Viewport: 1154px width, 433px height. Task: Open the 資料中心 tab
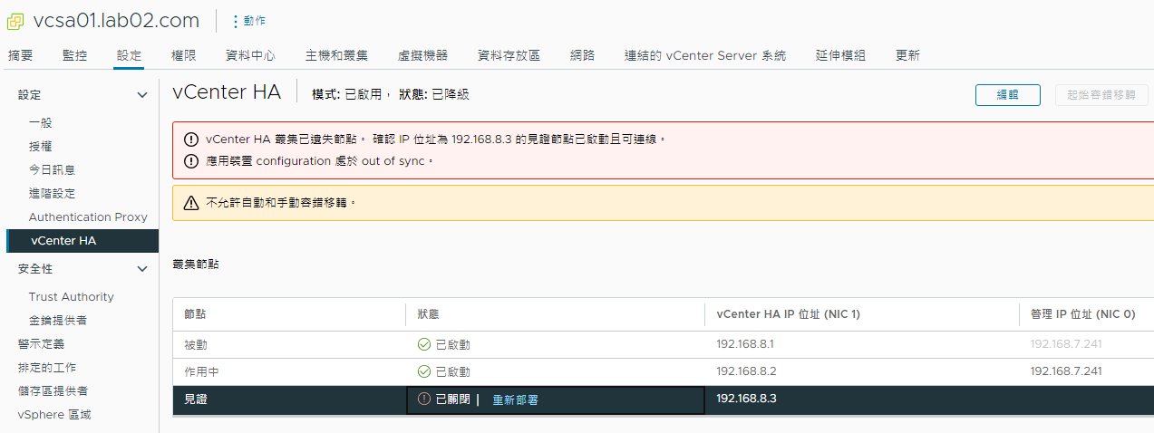coord(250,55)
